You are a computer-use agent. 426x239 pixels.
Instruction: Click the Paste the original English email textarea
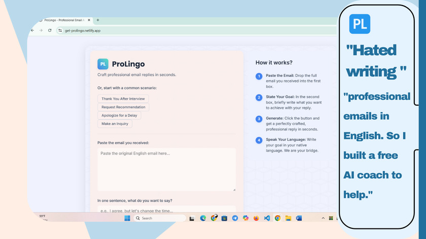click(166, 169)
